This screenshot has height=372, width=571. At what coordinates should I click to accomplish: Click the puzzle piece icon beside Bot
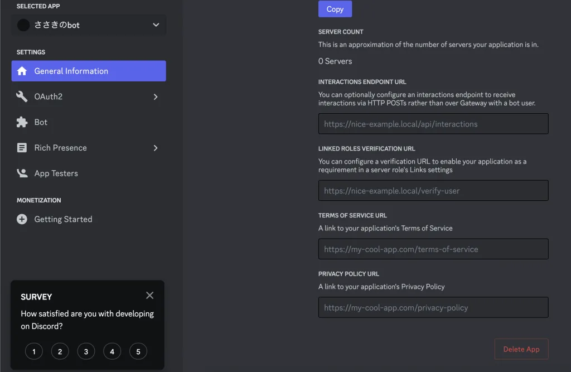click(x=22, y=122)
